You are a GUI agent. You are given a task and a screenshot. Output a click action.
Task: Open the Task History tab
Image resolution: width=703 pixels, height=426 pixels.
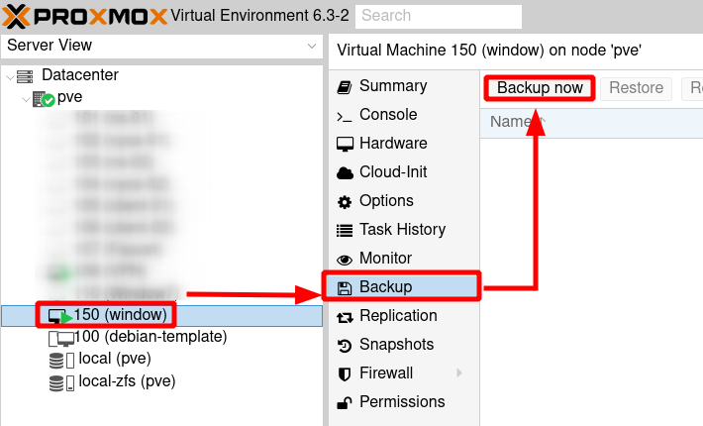click(x=403, y=229)
